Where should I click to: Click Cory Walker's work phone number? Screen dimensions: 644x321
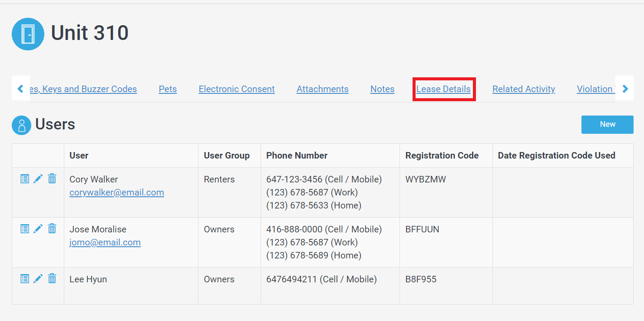pos(312,192)
